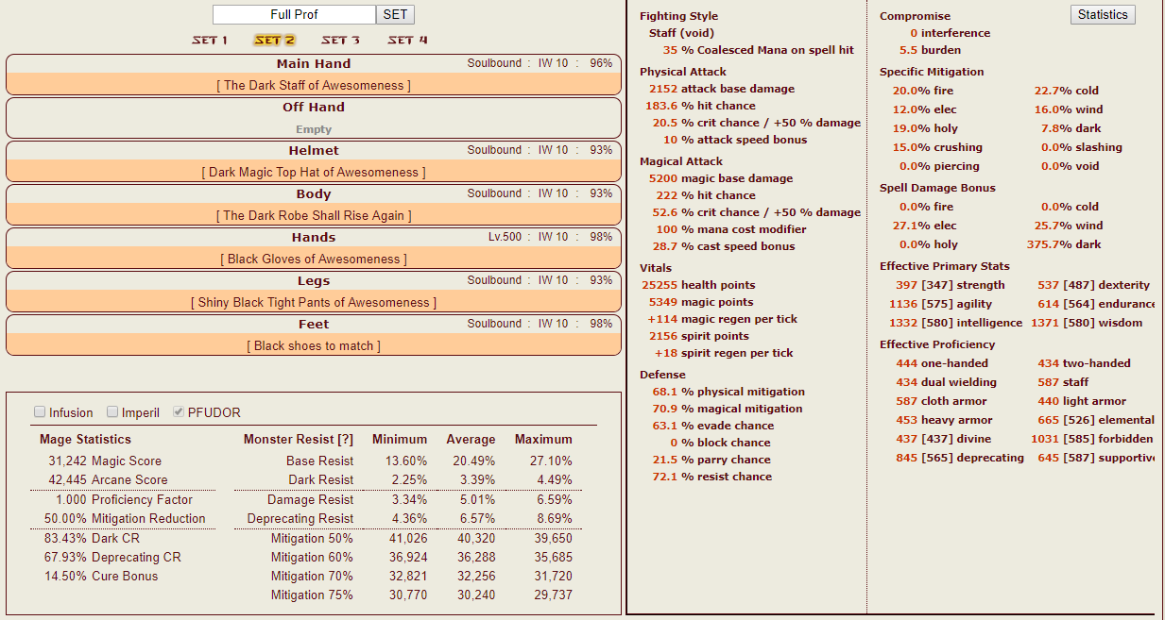Select The Dark Staff of Awesomeness item
Image resolution: width=1165 pixels, height=620 pixels.
coord(314,86)
